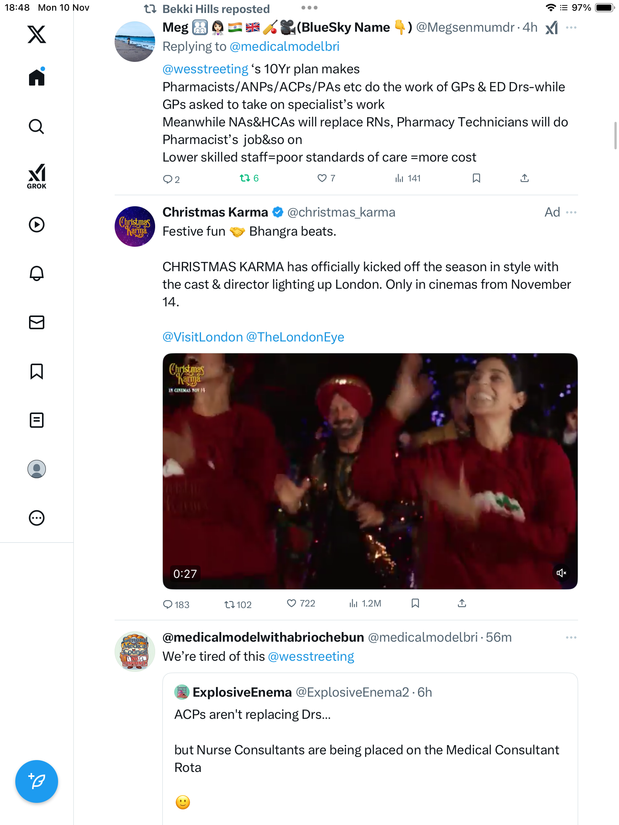Open Grok from the sidebar

click(37, 176)
